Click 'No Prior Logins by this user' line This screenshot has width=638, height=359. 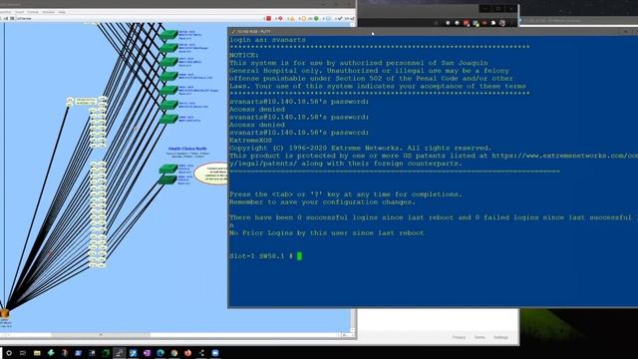[x=327, y=232]
